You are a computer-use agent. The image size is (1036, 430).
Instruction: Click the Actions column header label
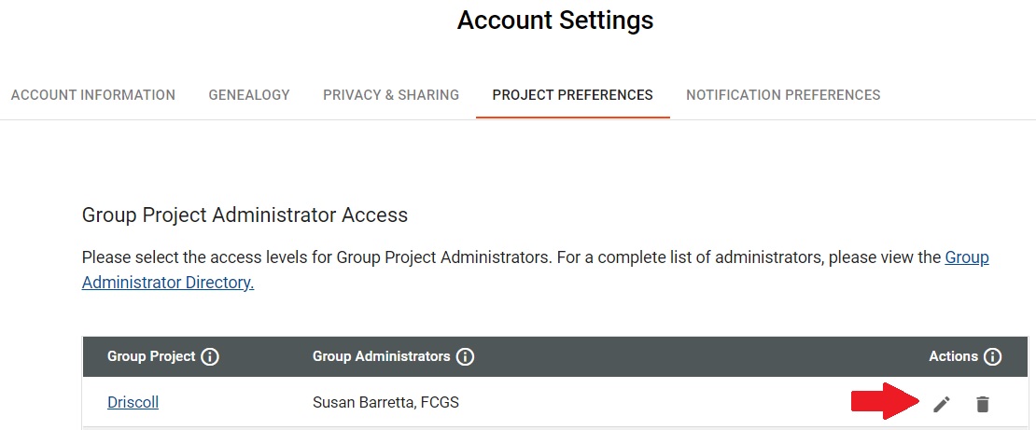(x=954, y=356)
